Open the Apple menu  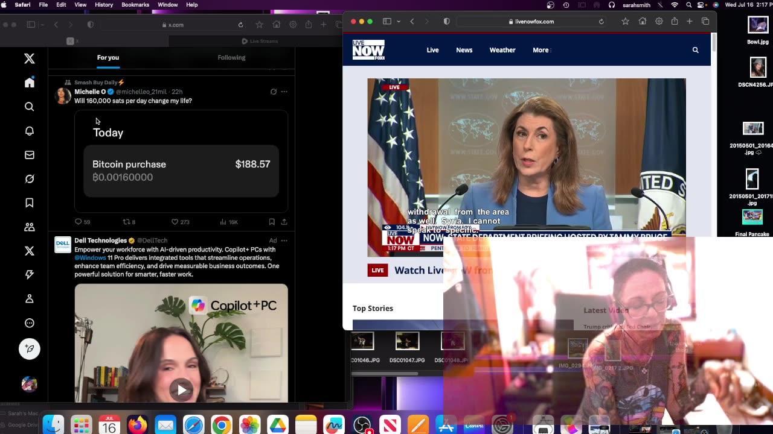tap(4, 5)
